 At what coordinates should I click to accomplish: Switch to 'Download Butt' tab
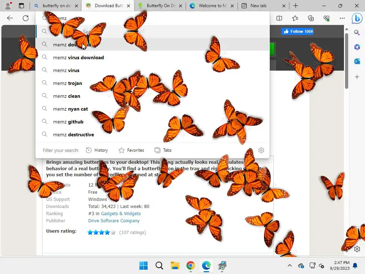pos(108,6)
